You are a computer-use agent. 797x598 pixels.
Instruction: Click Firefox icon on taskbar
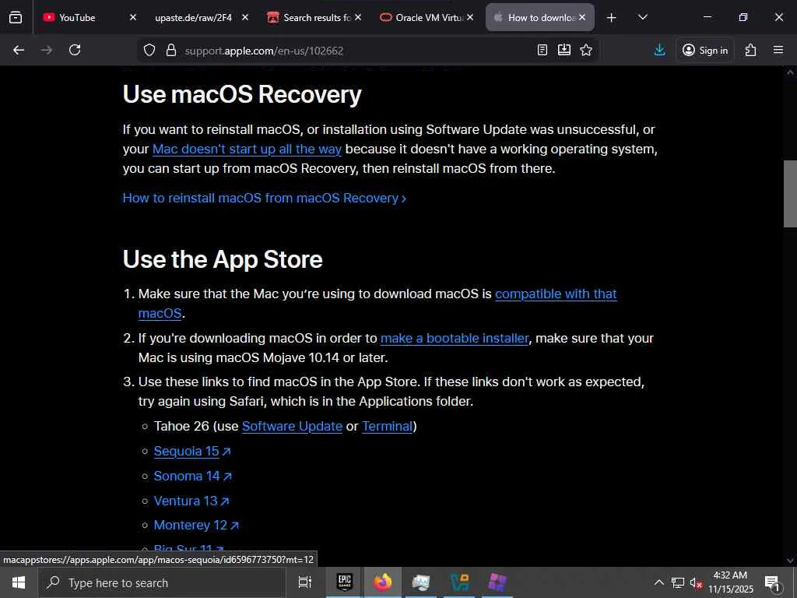click(383, 582)
